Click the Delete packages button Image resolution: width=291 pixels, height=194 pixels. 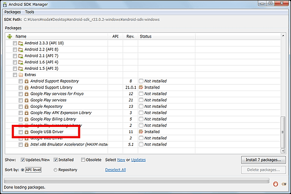(x=263, y=170)
